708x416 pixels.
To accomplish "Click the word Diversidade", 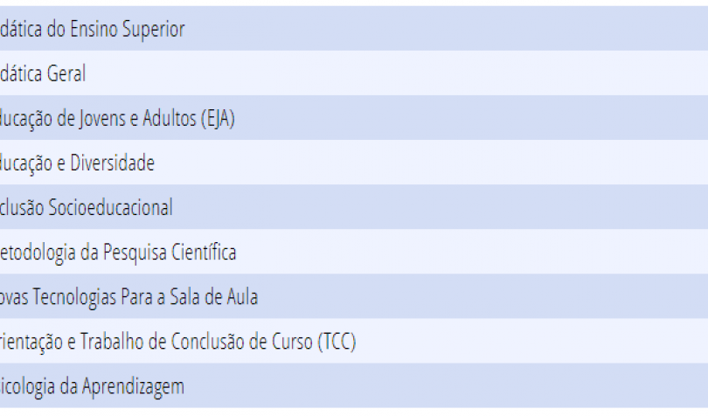I will pyautogui.click(x=112, y=163).
